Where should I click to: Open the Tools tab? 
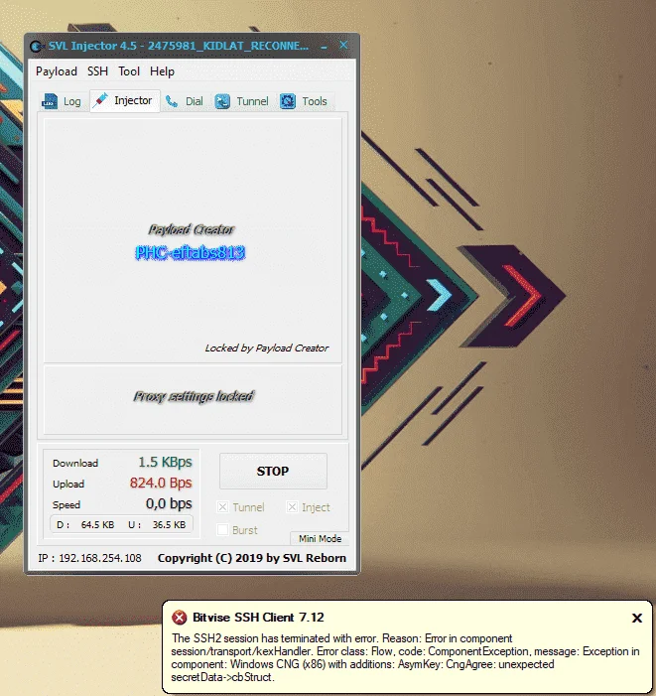(304, 101)
